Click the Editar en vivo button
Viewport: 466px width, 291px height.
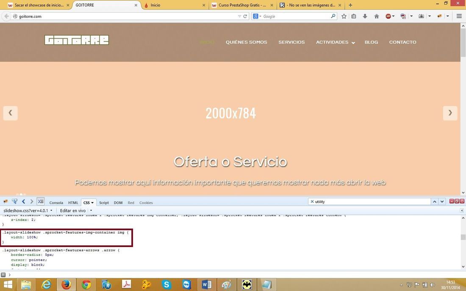[73, 210]
